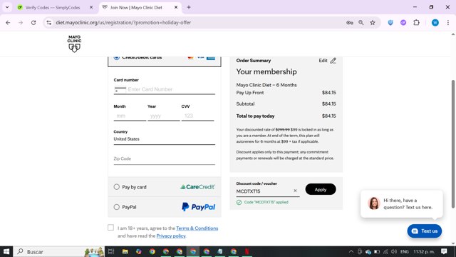Click the page vertical scrollbar thumb
The image size is (456, 257).
pos(453,144)
